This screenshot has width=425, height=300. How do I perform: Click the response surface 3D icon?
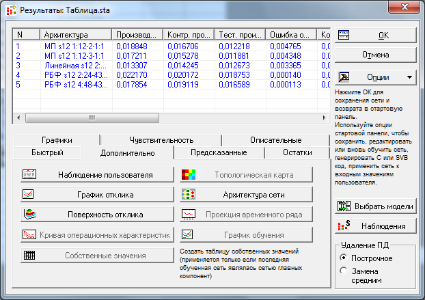click(29, 214)
